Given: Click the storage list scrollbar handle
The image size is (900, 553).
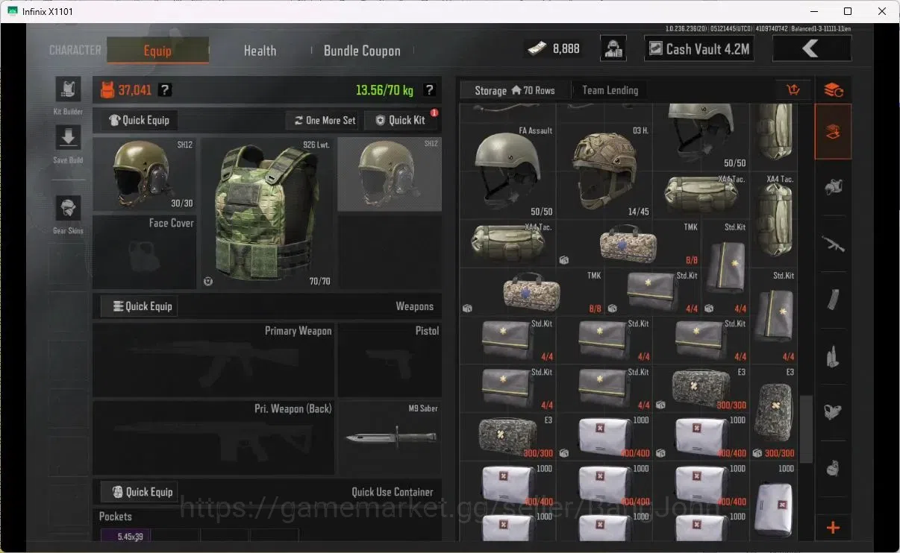Looking at the screenshot, I should tap(805, 430).
